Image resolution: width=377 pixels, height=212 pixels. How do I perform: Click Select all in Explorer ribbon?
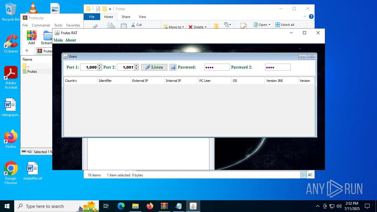tap(285, 25)
